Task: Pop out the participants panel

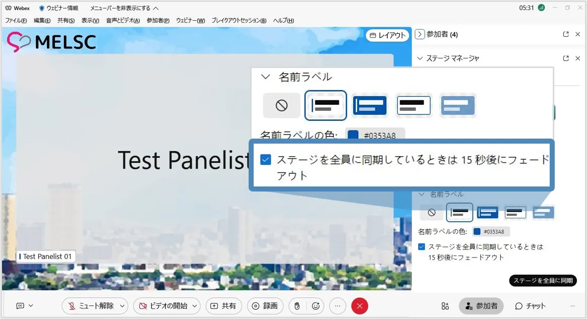Action: (566, 34)
